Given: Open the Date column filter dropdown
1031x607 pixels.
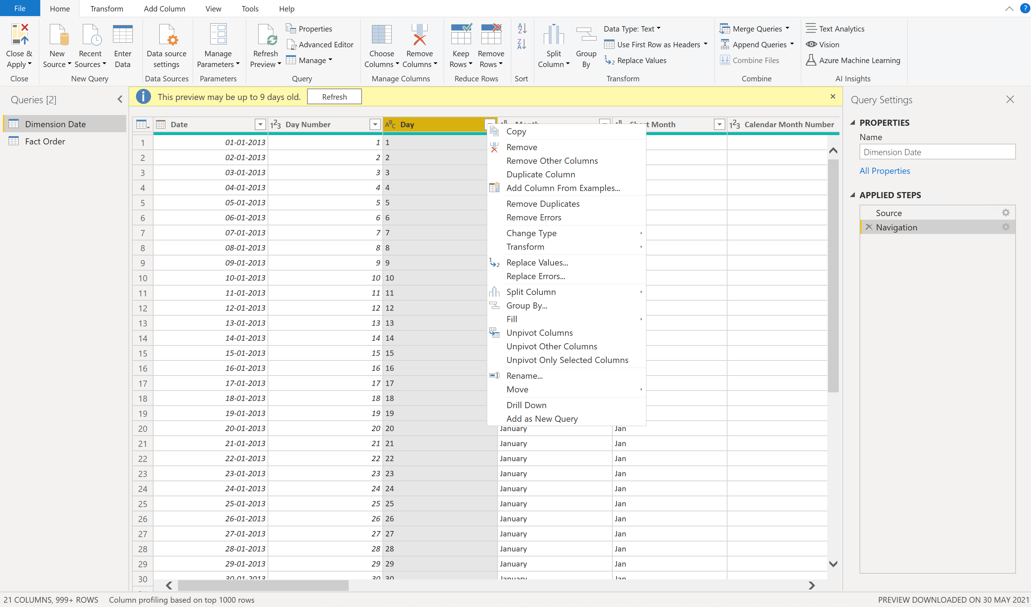Looking at the screenshot, I should (x=260, y=124).
